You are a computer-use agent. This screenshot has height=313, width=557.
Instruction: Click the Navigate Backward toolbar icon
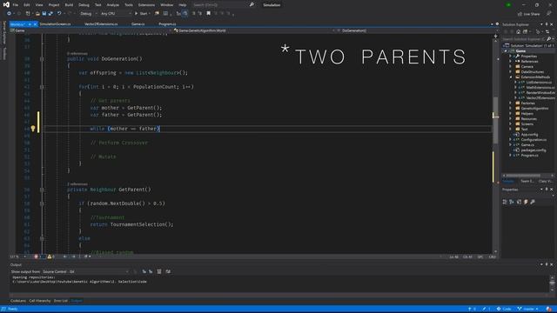(x=9, y=14)
